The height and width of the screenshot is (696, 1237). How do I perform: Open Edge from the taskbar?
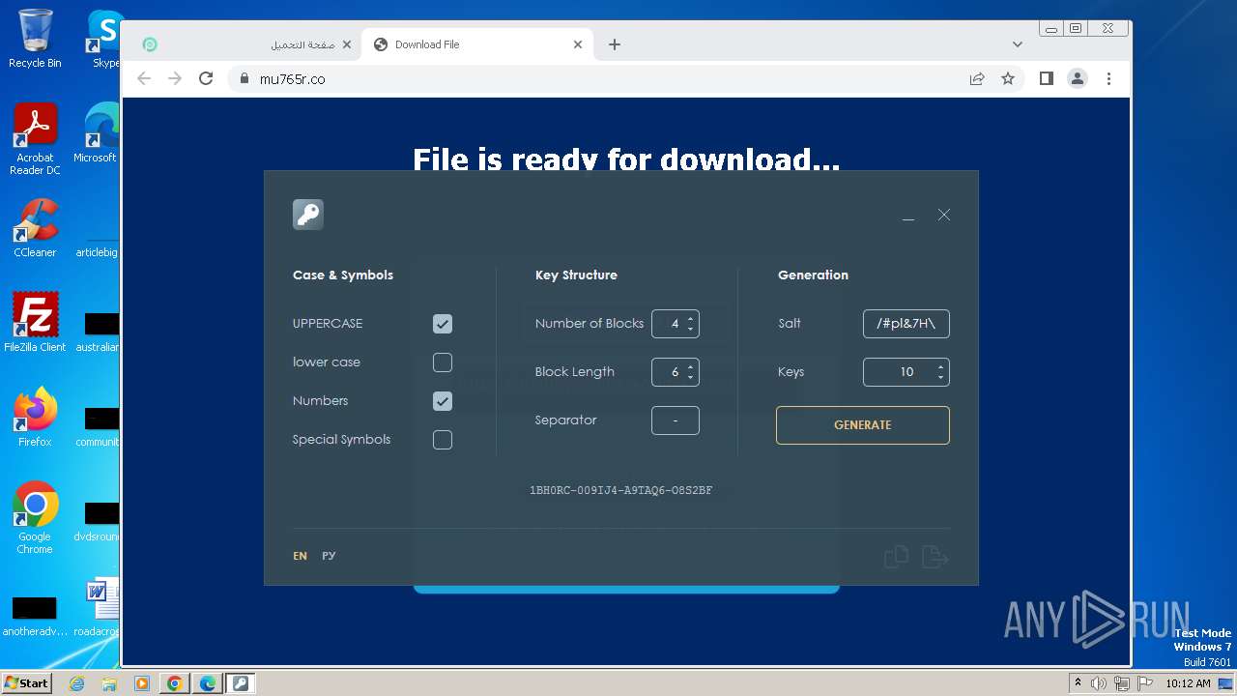pyautogui.click(x=208, y=683)
